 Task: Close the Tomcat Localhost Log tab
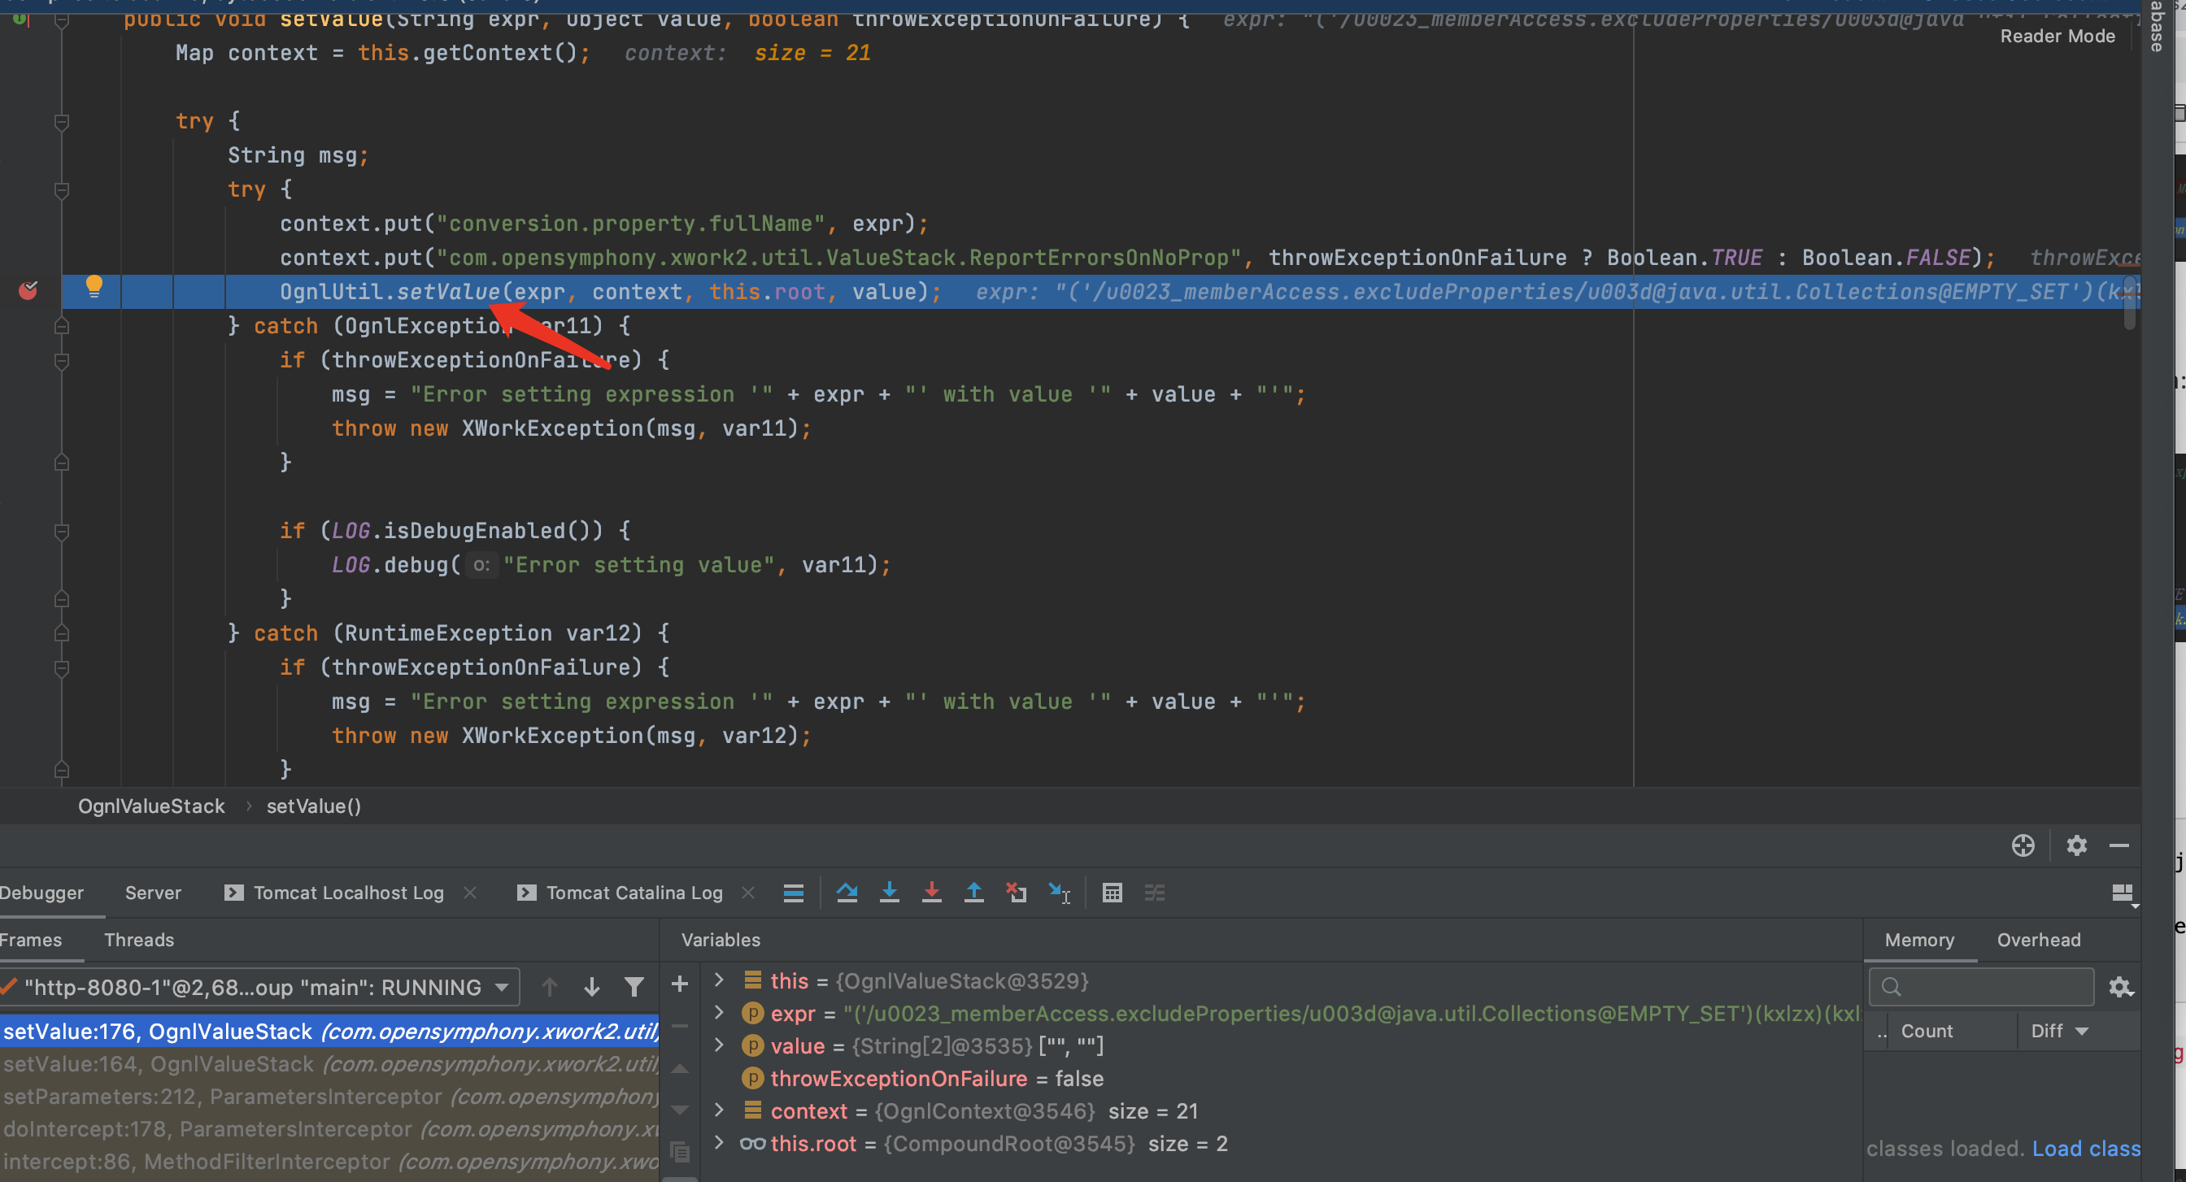[x=470, y=893]
